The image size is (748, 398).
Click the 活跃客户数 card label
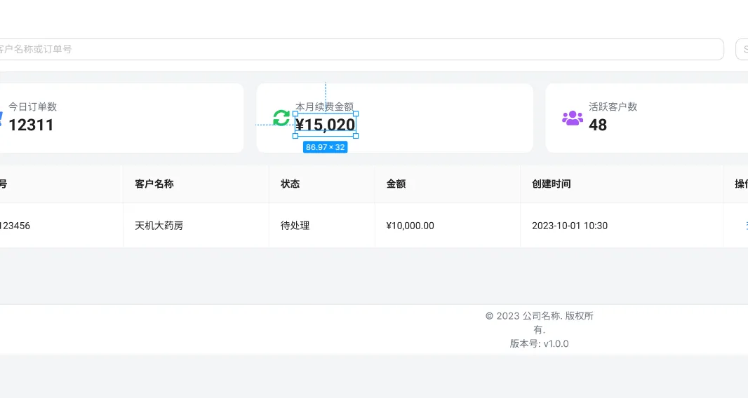[x=613, y=107]
